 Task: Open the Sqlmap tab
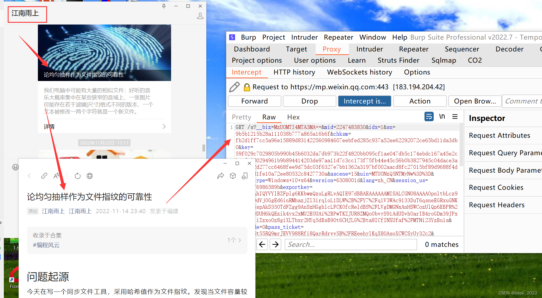(x=444, y=60)
